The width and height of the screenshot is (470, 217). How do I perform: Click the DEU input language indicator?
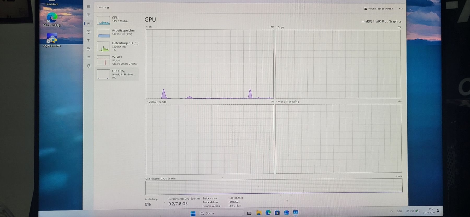coord(399,211)
